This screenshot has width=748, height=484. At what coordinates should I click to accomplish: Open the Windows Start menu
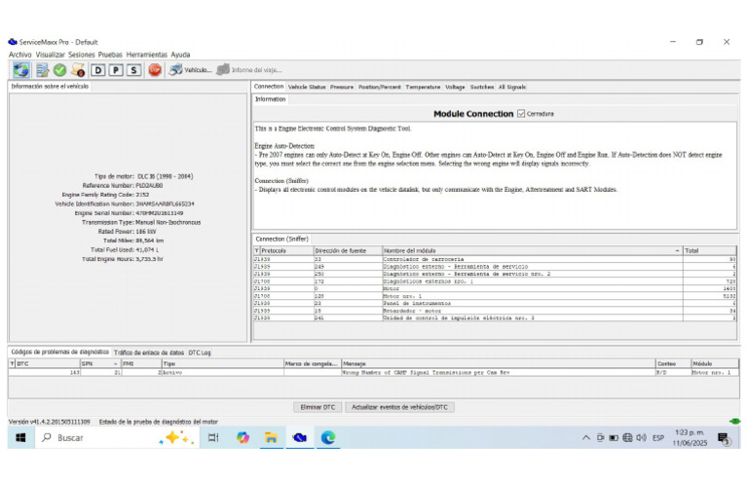[20, 437]
